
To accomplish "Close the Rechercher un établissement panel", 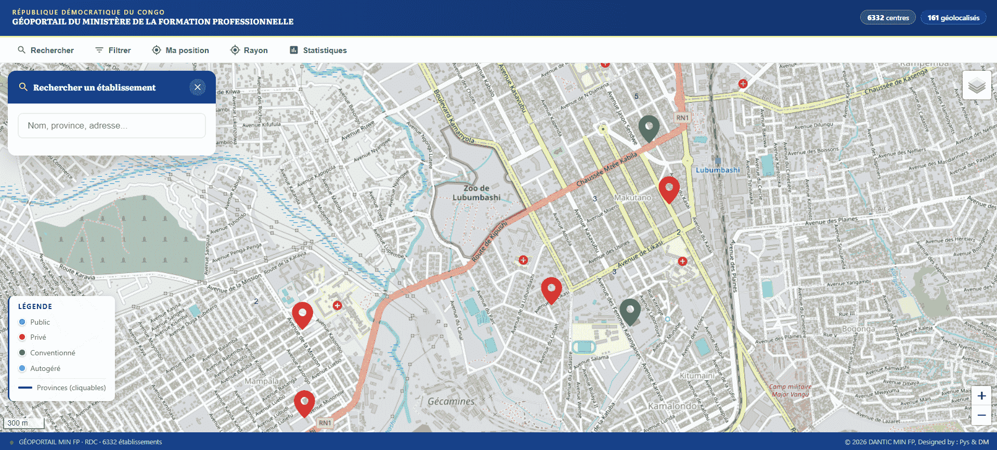I will point(198,87).
